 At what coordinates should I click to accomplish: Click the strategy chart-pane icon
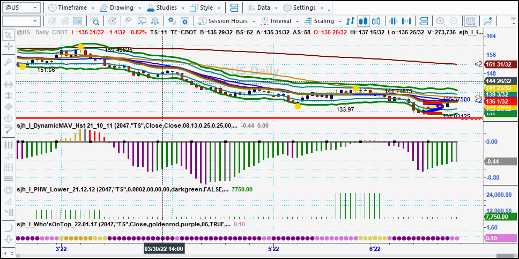(x=142, y=21)
